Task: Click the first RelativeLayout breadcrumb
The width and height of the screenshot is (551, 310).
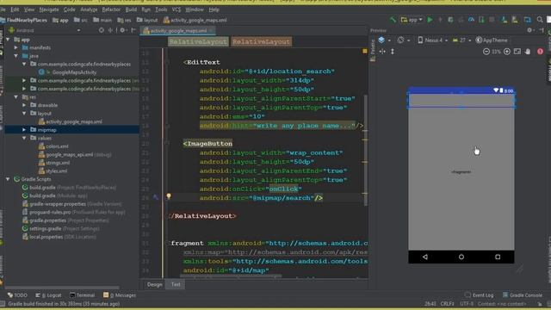Action: point(198,42)
